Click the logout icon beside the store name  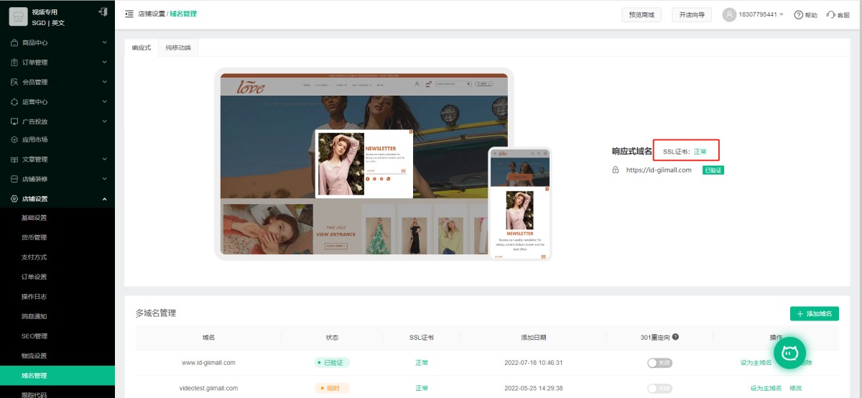[103, 12]
